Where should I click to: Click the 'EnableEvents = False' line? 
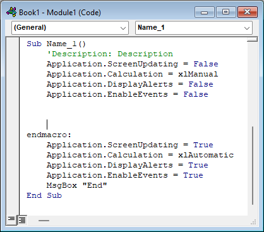coord(128,94)
